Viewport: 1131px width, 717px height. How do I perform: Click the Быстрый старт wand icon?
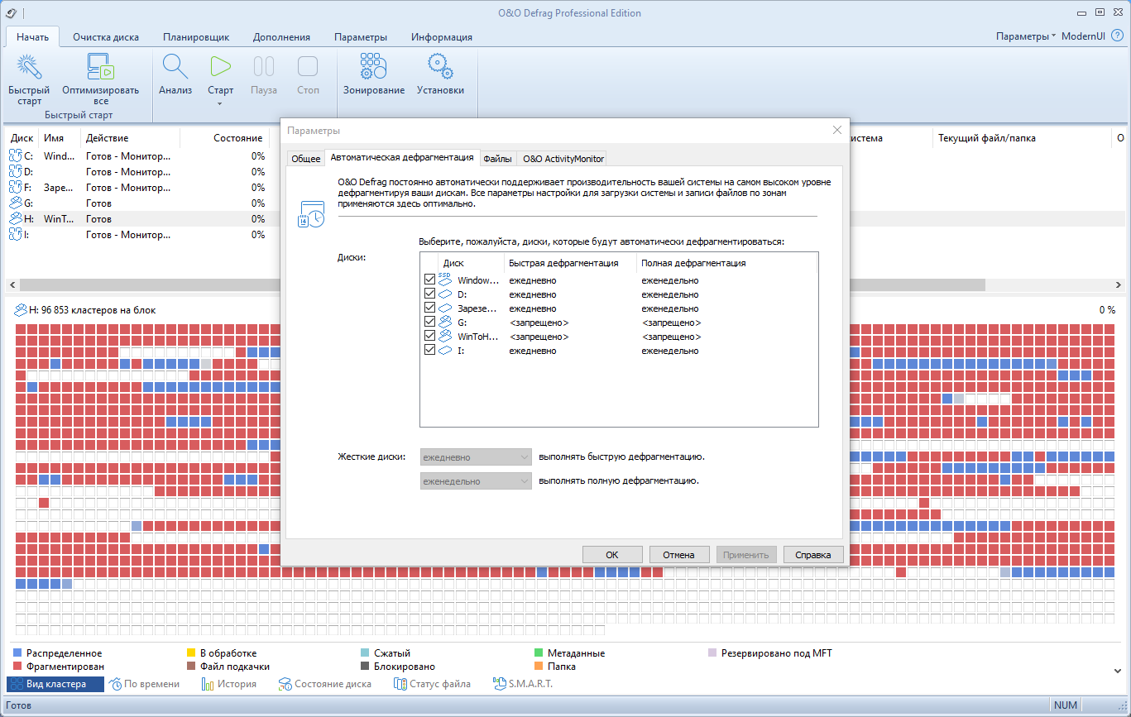(x=29, y=67)
